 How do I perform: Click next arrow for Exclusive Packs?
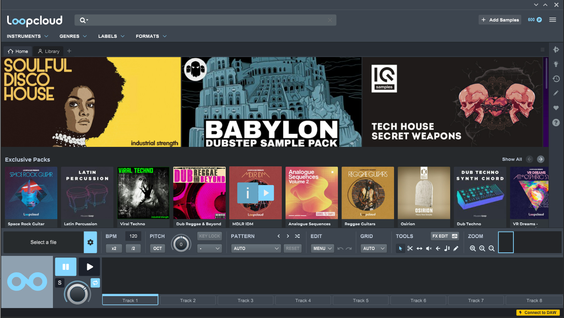pos(541,159)
